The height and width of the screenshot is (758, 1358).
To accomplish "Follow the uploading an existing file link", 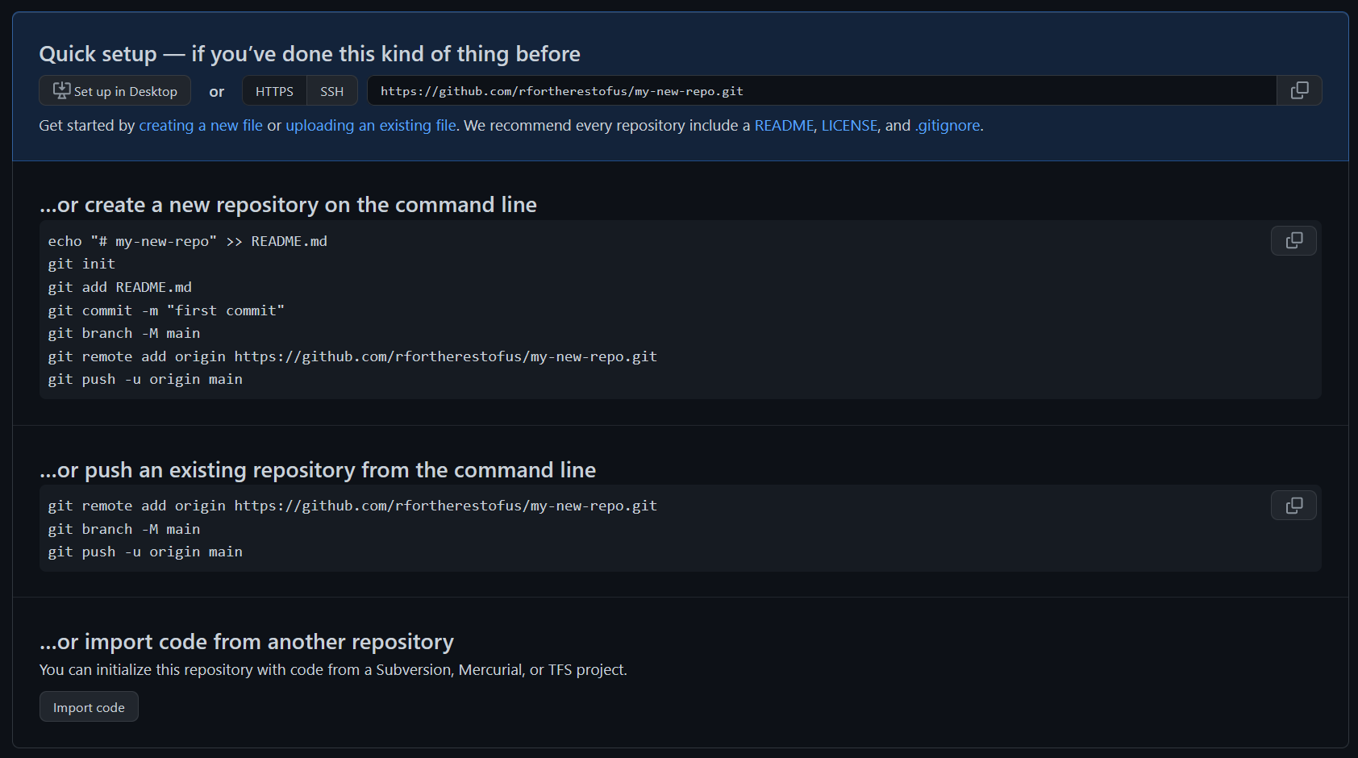I will 371,125.
